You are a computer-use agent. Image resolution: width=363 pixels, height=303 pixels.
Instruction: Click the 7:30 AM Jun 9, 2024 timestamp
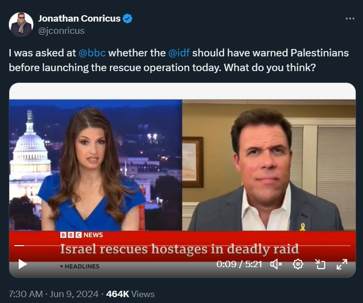click(x=53, y=294)
